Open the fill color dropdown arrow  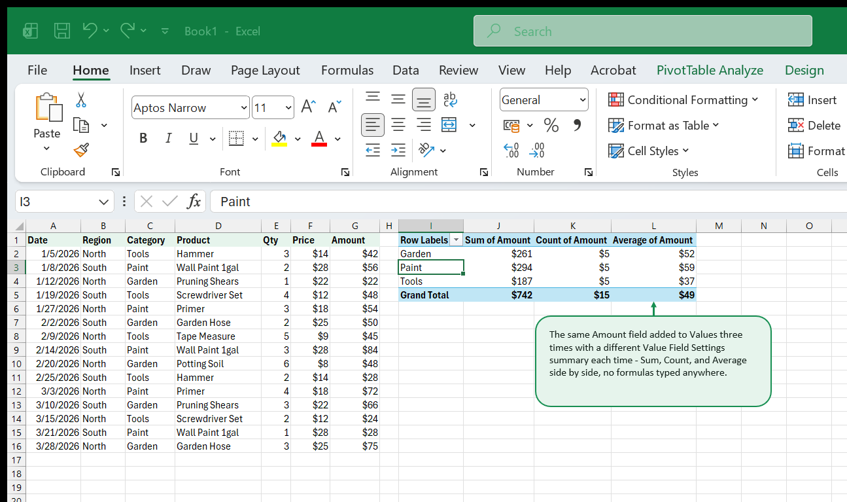point(298,139)
